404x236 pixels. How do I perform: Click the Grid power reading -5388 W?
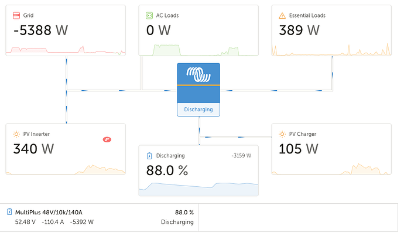tap(41, 30)
